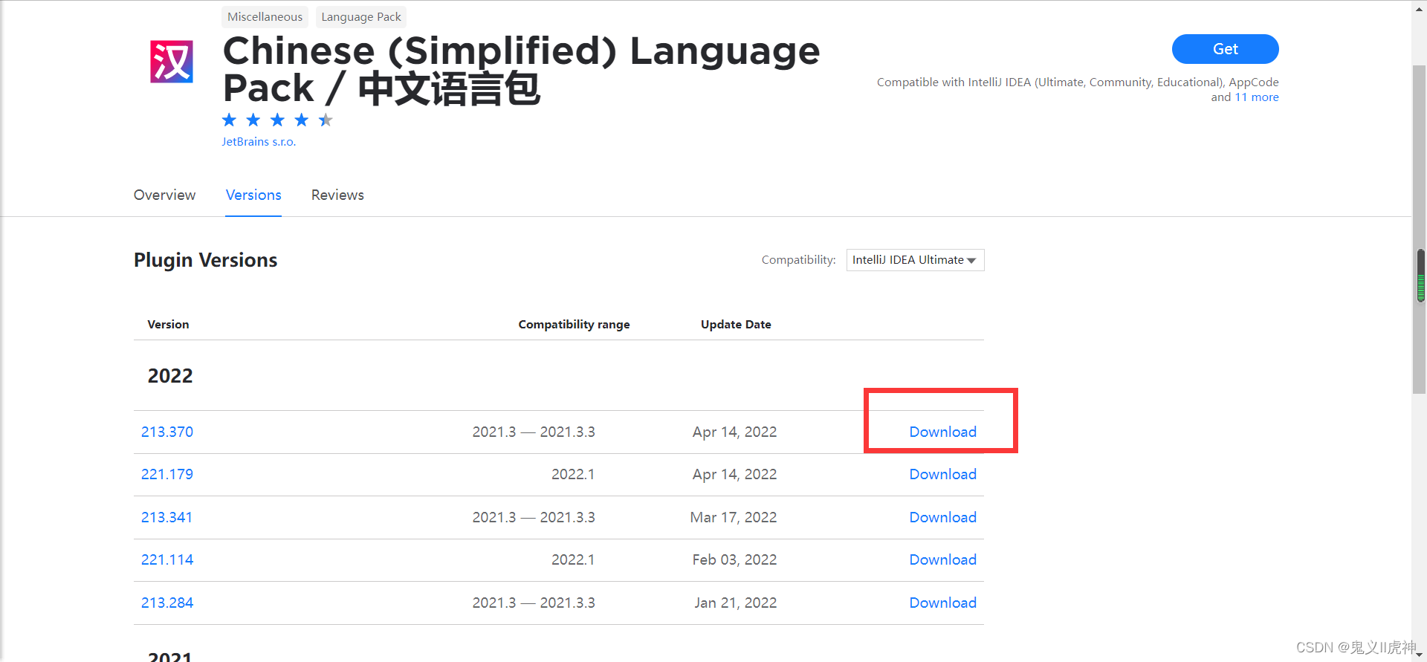Download version 213.370
Image resolution: width=1427 pixels, height=662 pixels.
click(942, 432)
